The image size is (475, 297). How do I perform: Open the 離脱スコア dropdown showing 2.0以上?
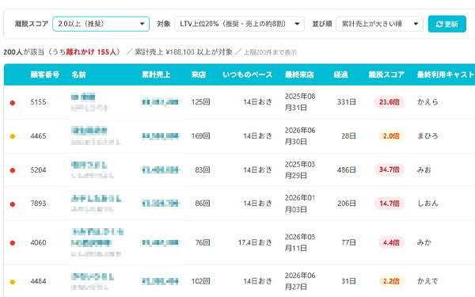coord(101,24)
